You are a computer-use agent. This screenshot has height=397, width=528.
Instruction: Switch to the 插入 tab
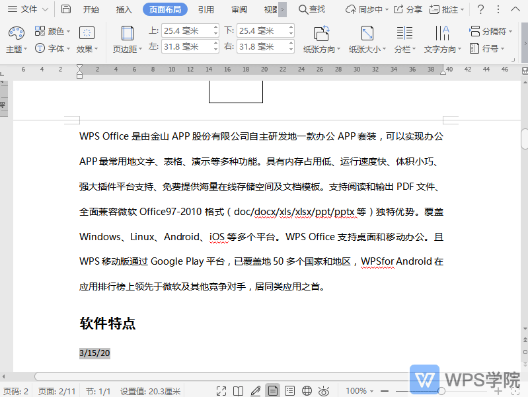[124, 9]
